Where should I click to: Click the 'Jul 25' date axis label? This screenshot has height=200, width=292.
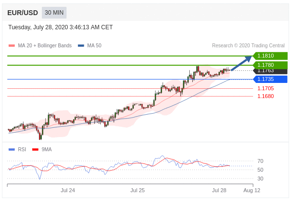coord(137,190)
